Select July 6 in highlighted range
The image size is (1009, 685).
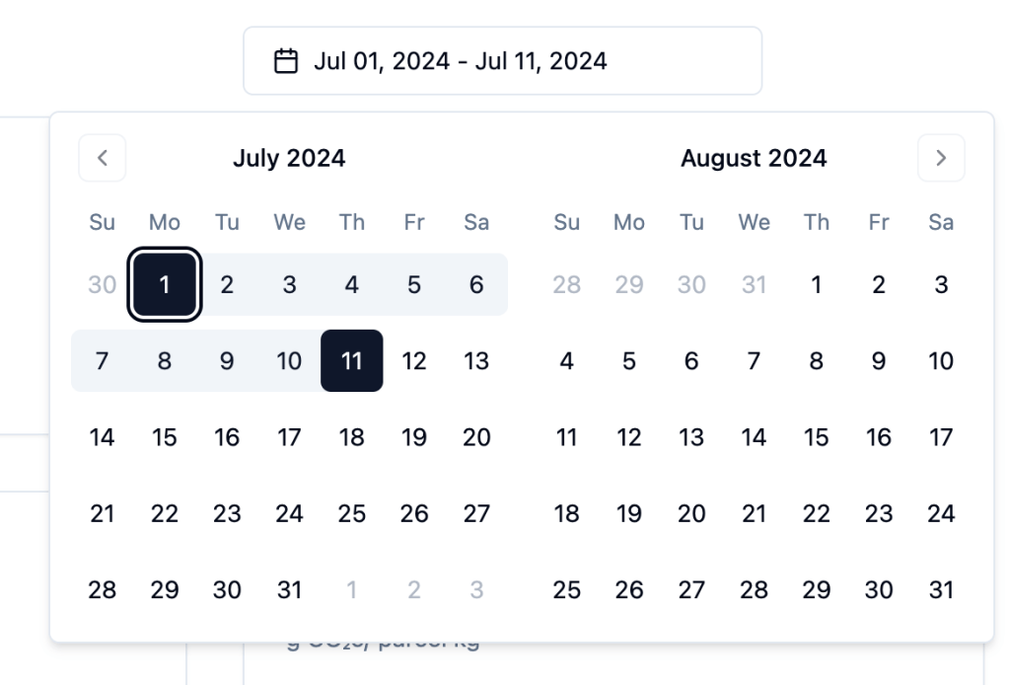[x=476, y=285]
